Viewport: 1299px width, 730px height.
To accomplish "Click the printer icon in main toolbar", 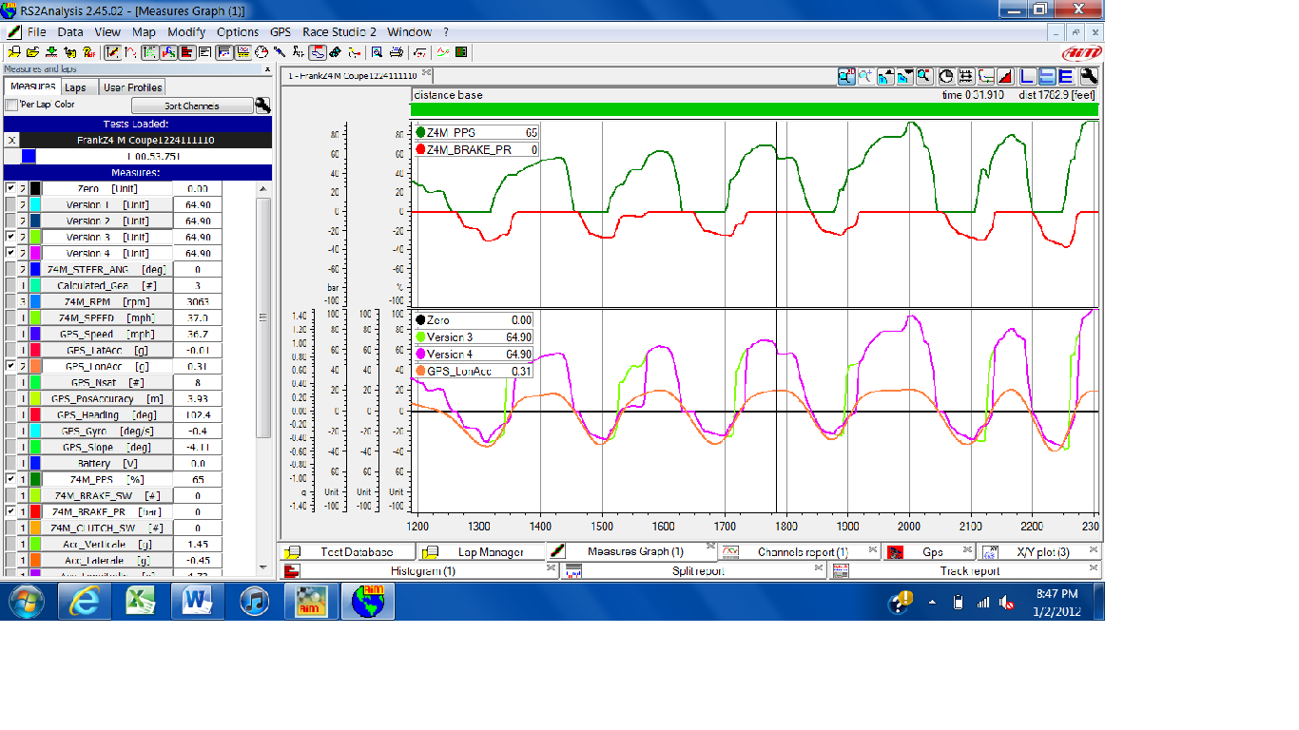I will 396,52.
